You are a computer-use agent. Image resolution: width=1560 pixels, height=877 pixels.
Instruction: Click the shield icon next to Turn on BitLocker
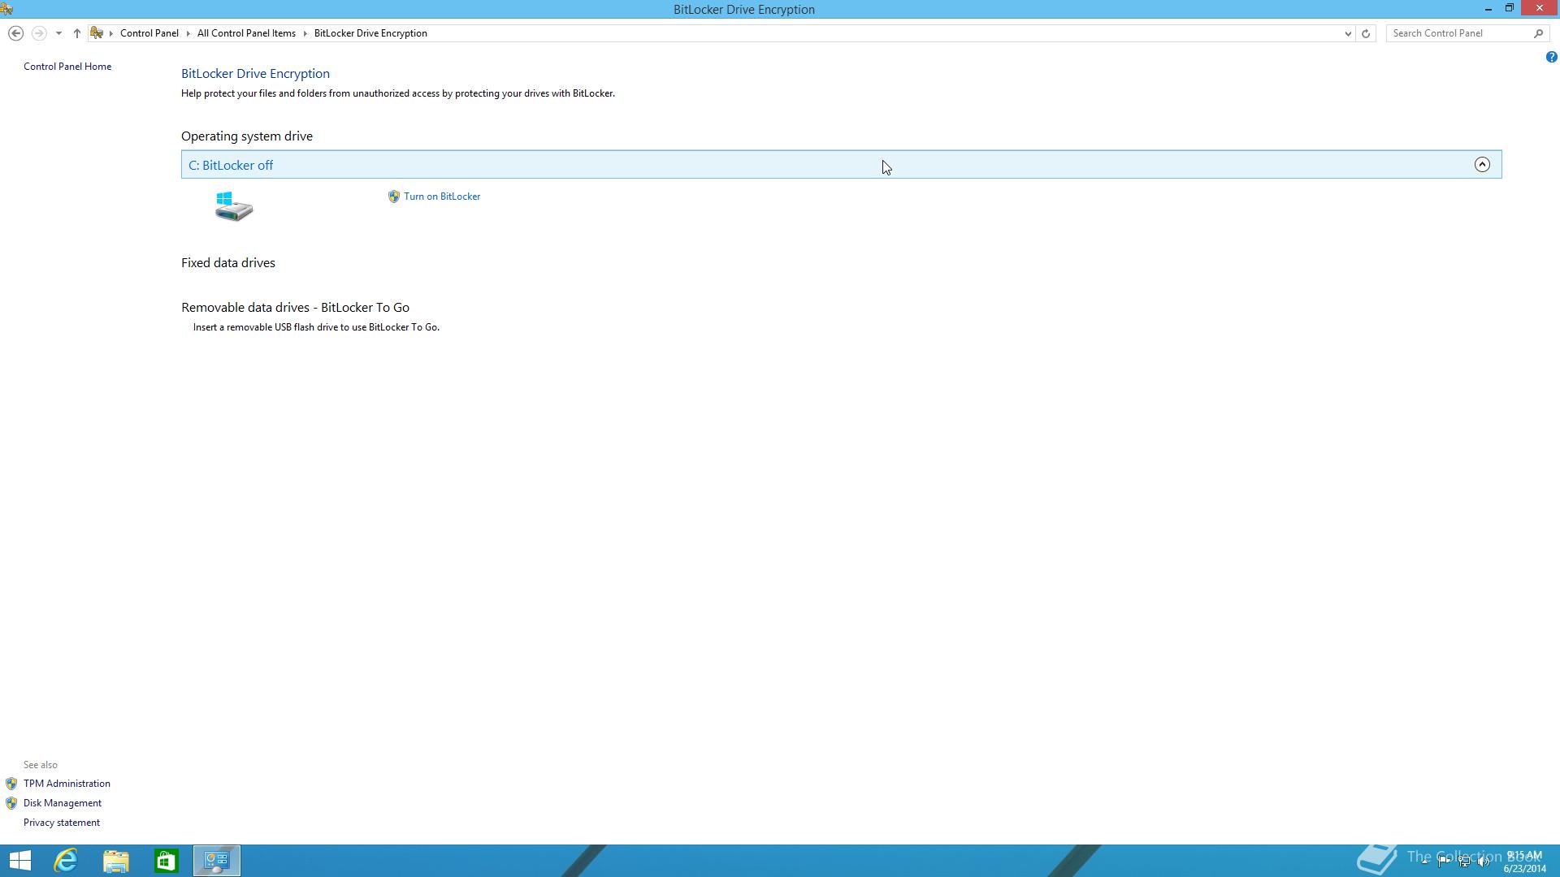[394, 197]
